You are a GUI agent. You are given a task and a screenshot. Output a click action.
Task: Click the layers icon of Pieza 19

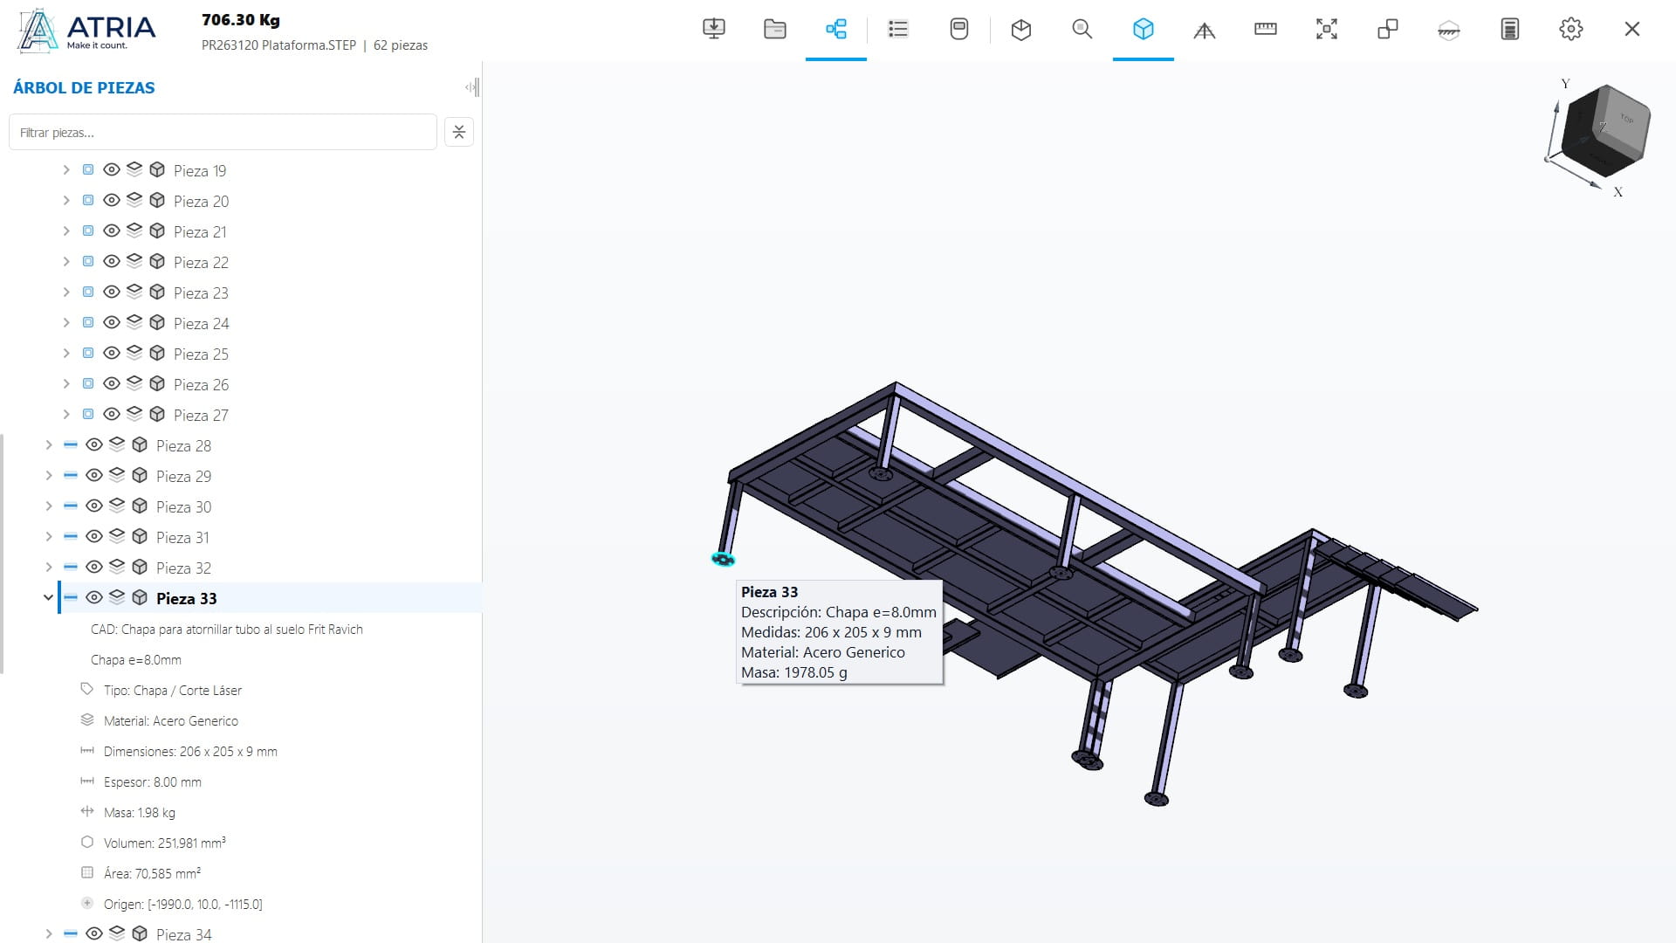tap(134, 169)
